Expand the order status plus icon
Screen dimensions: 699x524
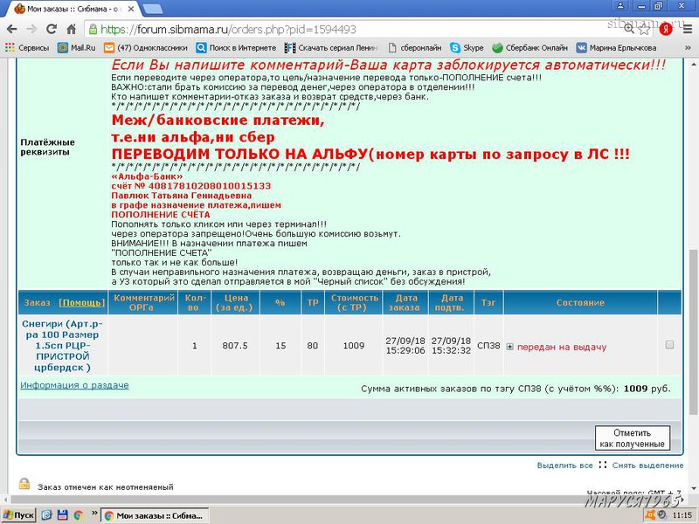click(x=510, y=347)
